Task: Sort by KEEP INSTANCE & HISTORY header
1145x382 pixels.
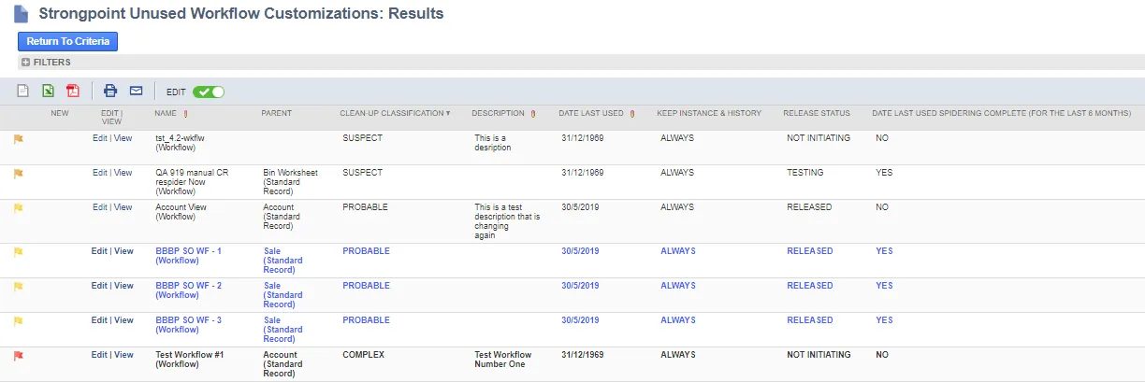Action: [709, 113]
